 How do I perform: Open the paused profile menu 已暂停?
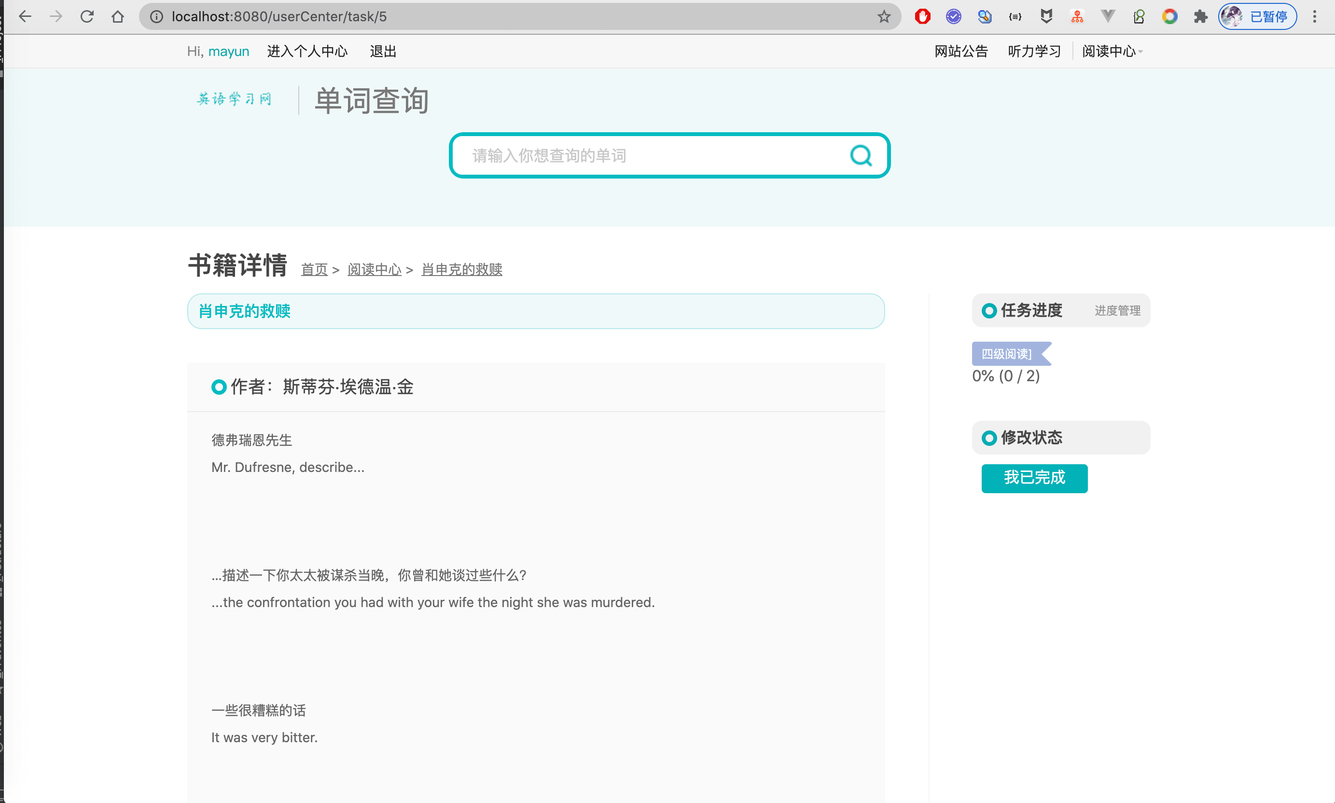tap(1257, 17)
